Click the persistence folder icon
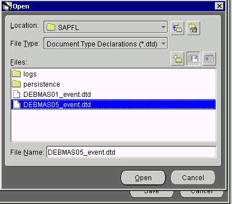 point(16,84)
